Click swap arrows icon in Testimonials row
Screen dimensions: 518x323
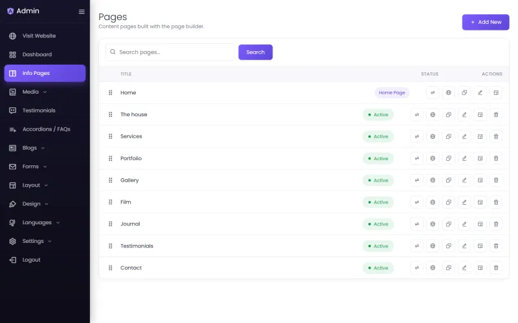click(416, 246)
